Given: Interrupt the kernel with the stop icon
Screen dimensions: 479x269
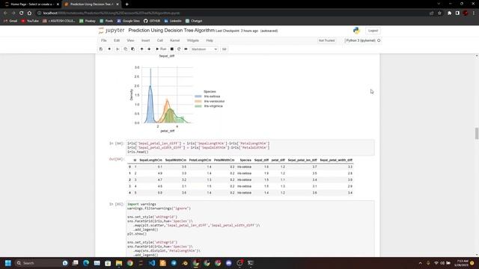Looking at the screenshot, I should pyautogui.click(x=172, y=49).
